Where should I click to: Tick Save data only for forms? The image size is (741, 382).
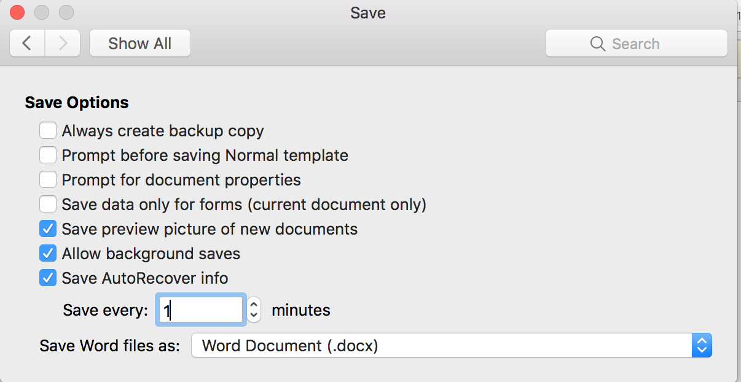48,204
